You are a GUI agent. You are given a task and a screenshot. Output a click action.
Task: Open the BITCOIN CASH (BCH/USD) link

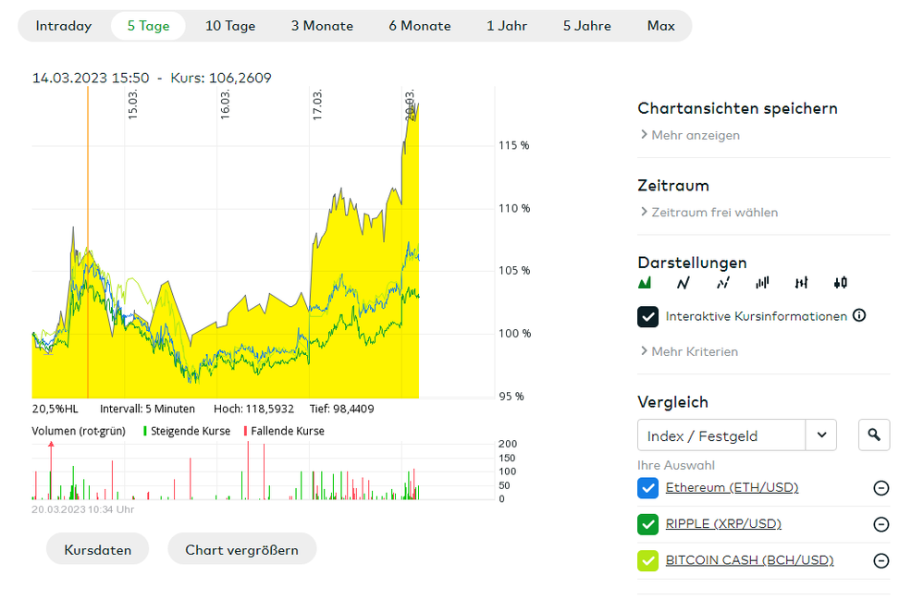coord(749,560)
